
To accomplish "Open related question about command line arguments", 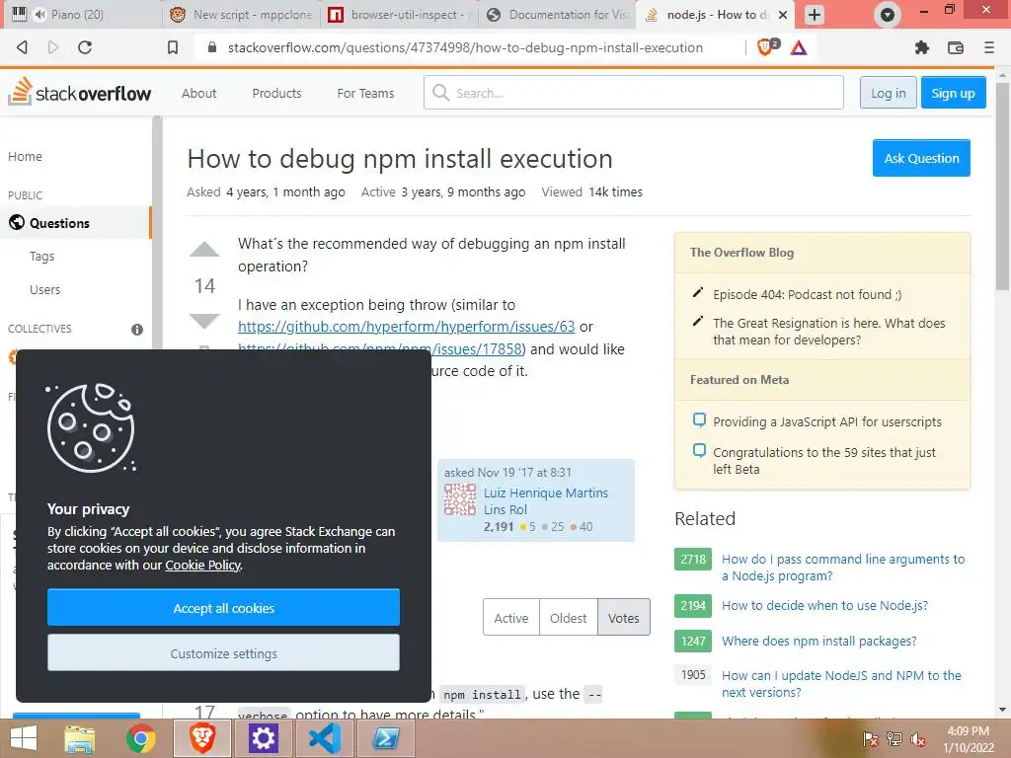I will pos(843,568).
